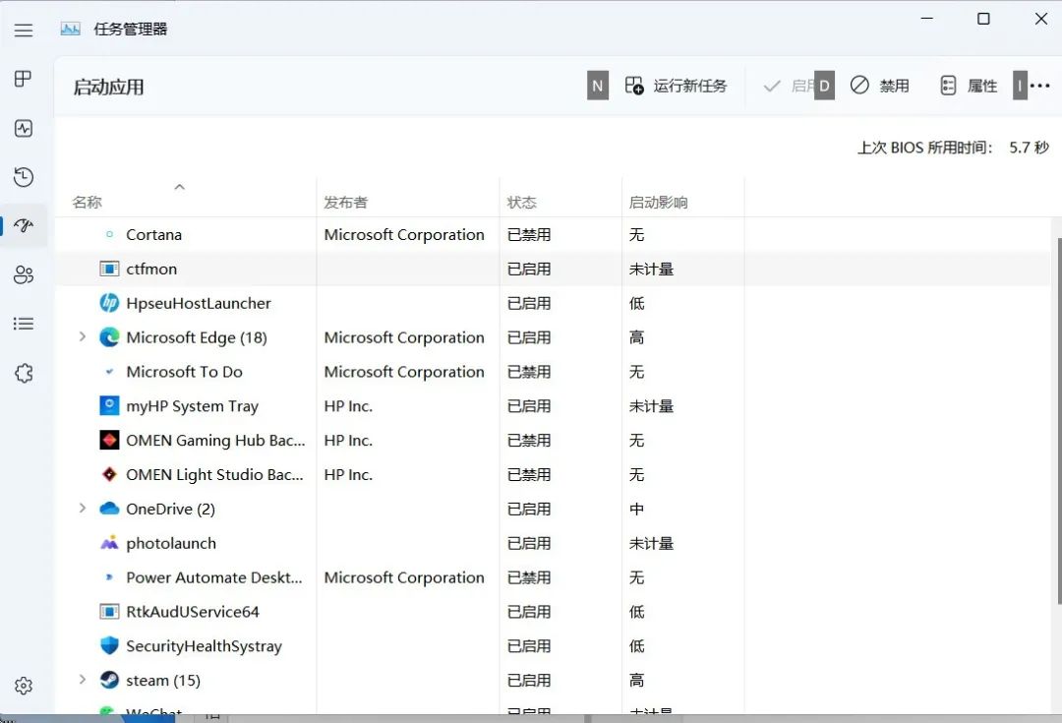The image size is (1062, 723).
Task: Click the Microsoft To Do icon
Action: coord(109,371)
